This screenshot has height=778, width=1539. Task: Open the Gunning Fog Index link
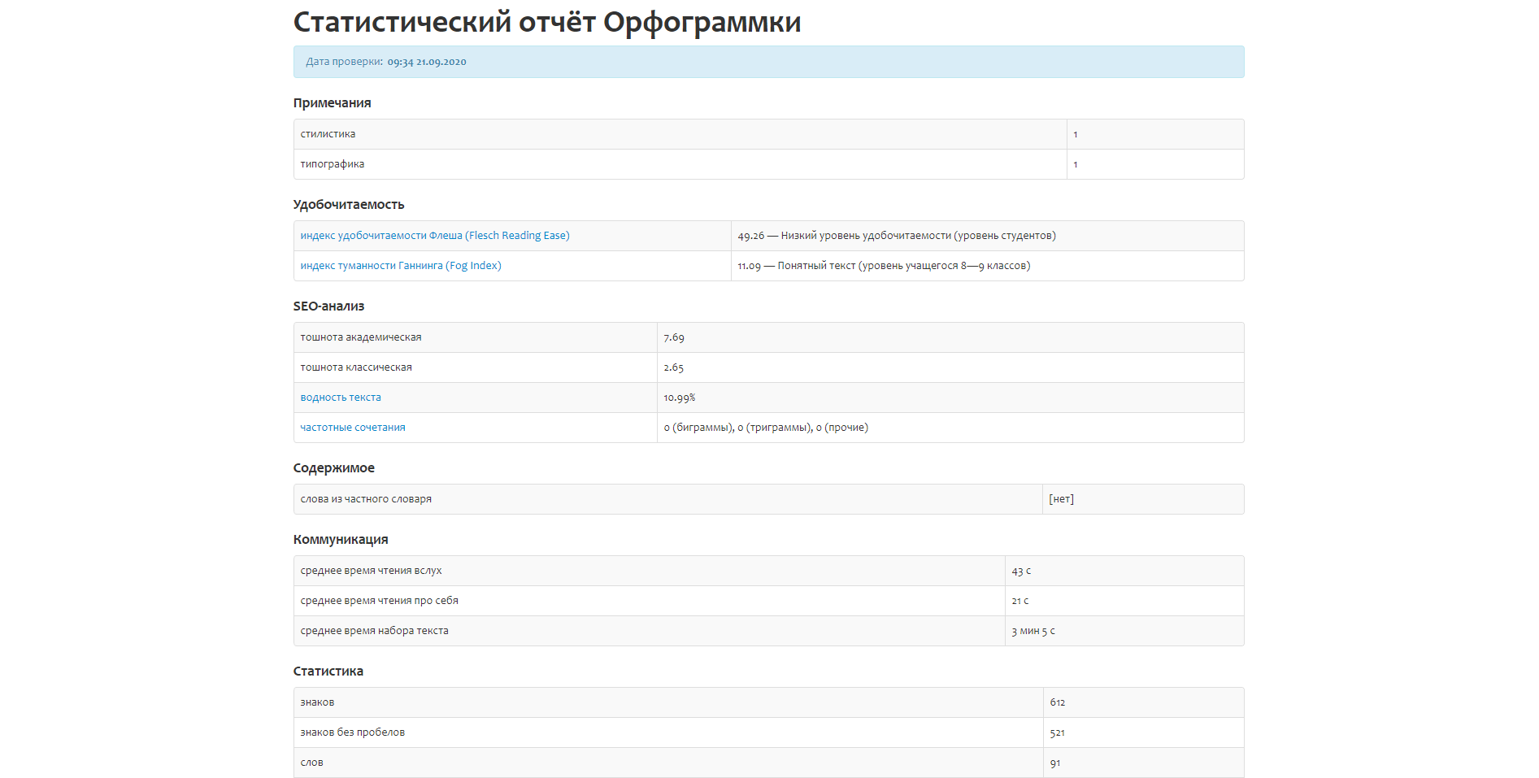(401, 266)
